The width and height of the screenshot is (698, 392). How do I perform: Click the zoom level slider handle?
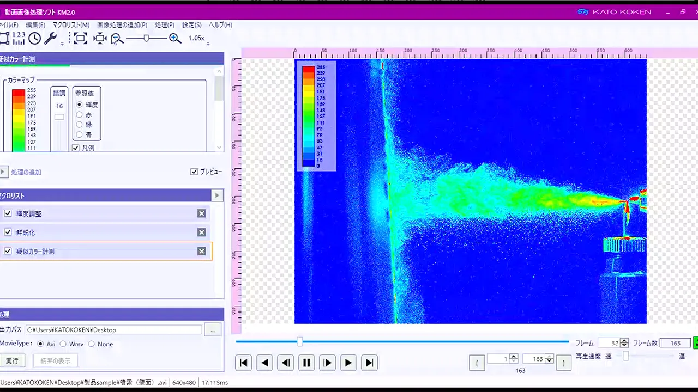click(146, 38)
